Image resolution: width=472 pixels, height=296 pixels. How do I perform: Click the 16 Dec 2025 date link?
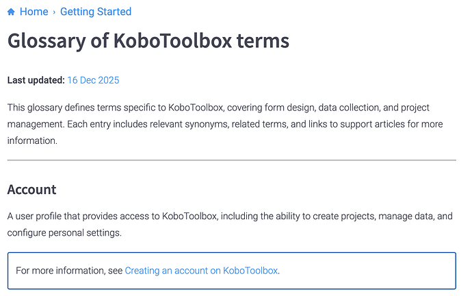93,80
